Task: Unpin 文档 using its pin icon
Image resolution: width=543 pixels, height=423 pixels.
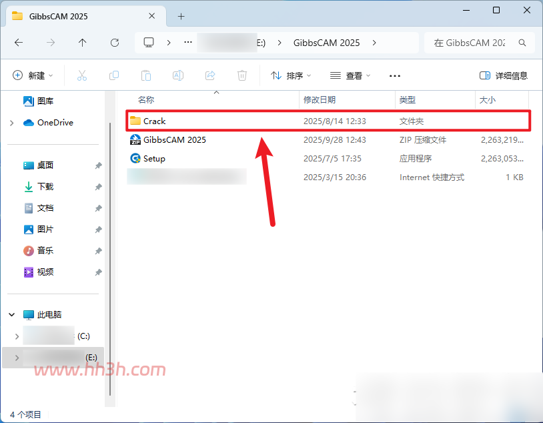Action: pyautogui.click(x=98, y=208)
